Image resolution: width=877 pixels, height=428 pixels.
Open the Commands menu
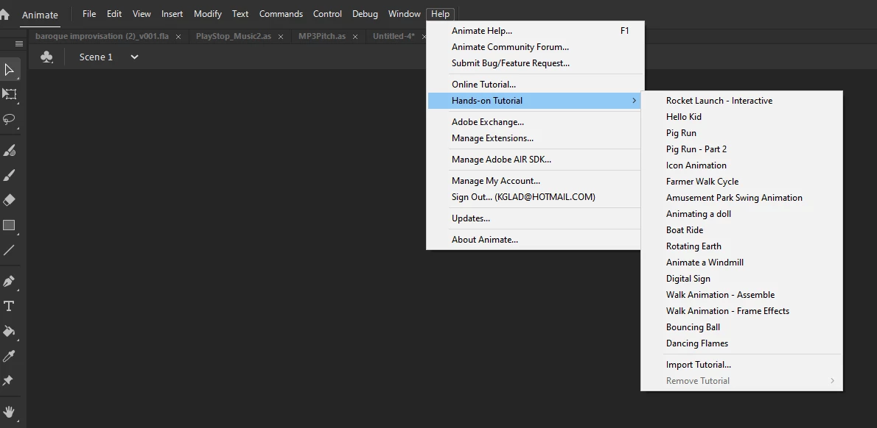281,14
